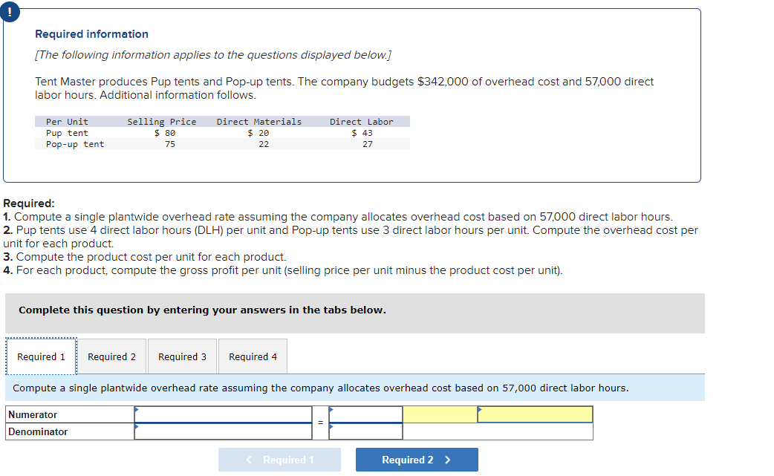Image resolution: width=774 pixels, height=476 pixels.
Task: Click the rightmost yellow cell with triangle marker
Action: pos(535,414)
